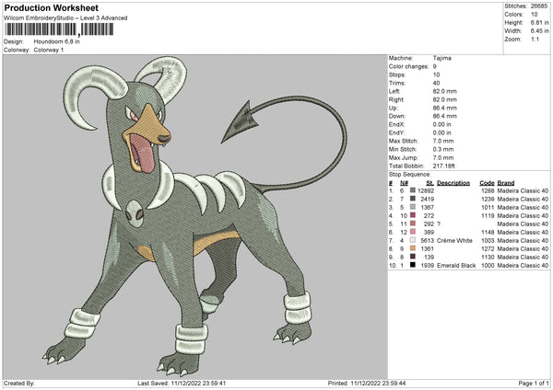Click the 'Crème White' description

454,240
